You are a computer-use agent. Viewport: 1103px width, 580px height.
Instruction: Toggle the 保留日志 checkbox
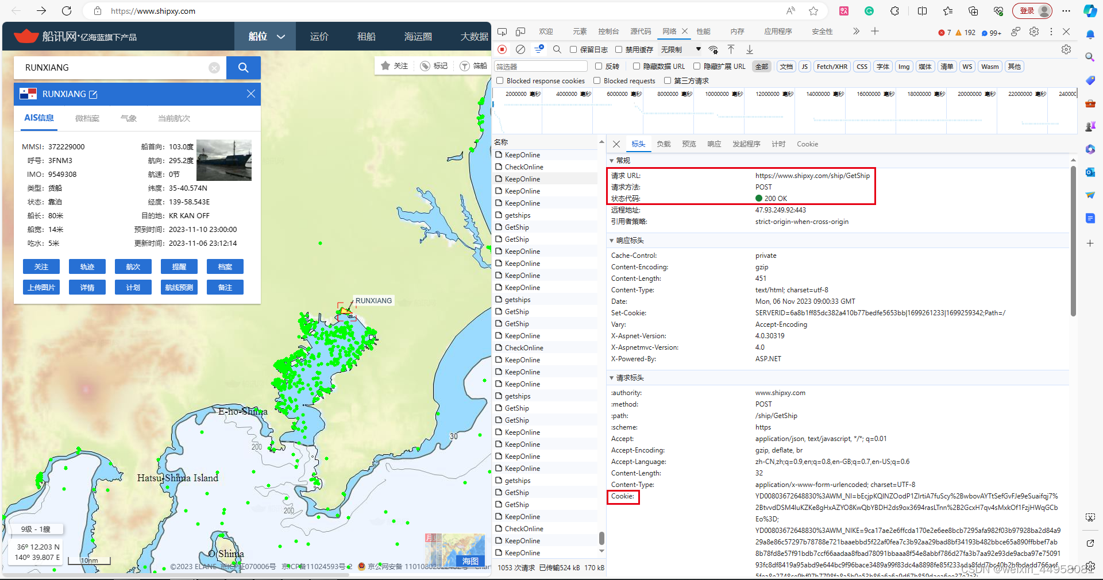coord(573,49)
